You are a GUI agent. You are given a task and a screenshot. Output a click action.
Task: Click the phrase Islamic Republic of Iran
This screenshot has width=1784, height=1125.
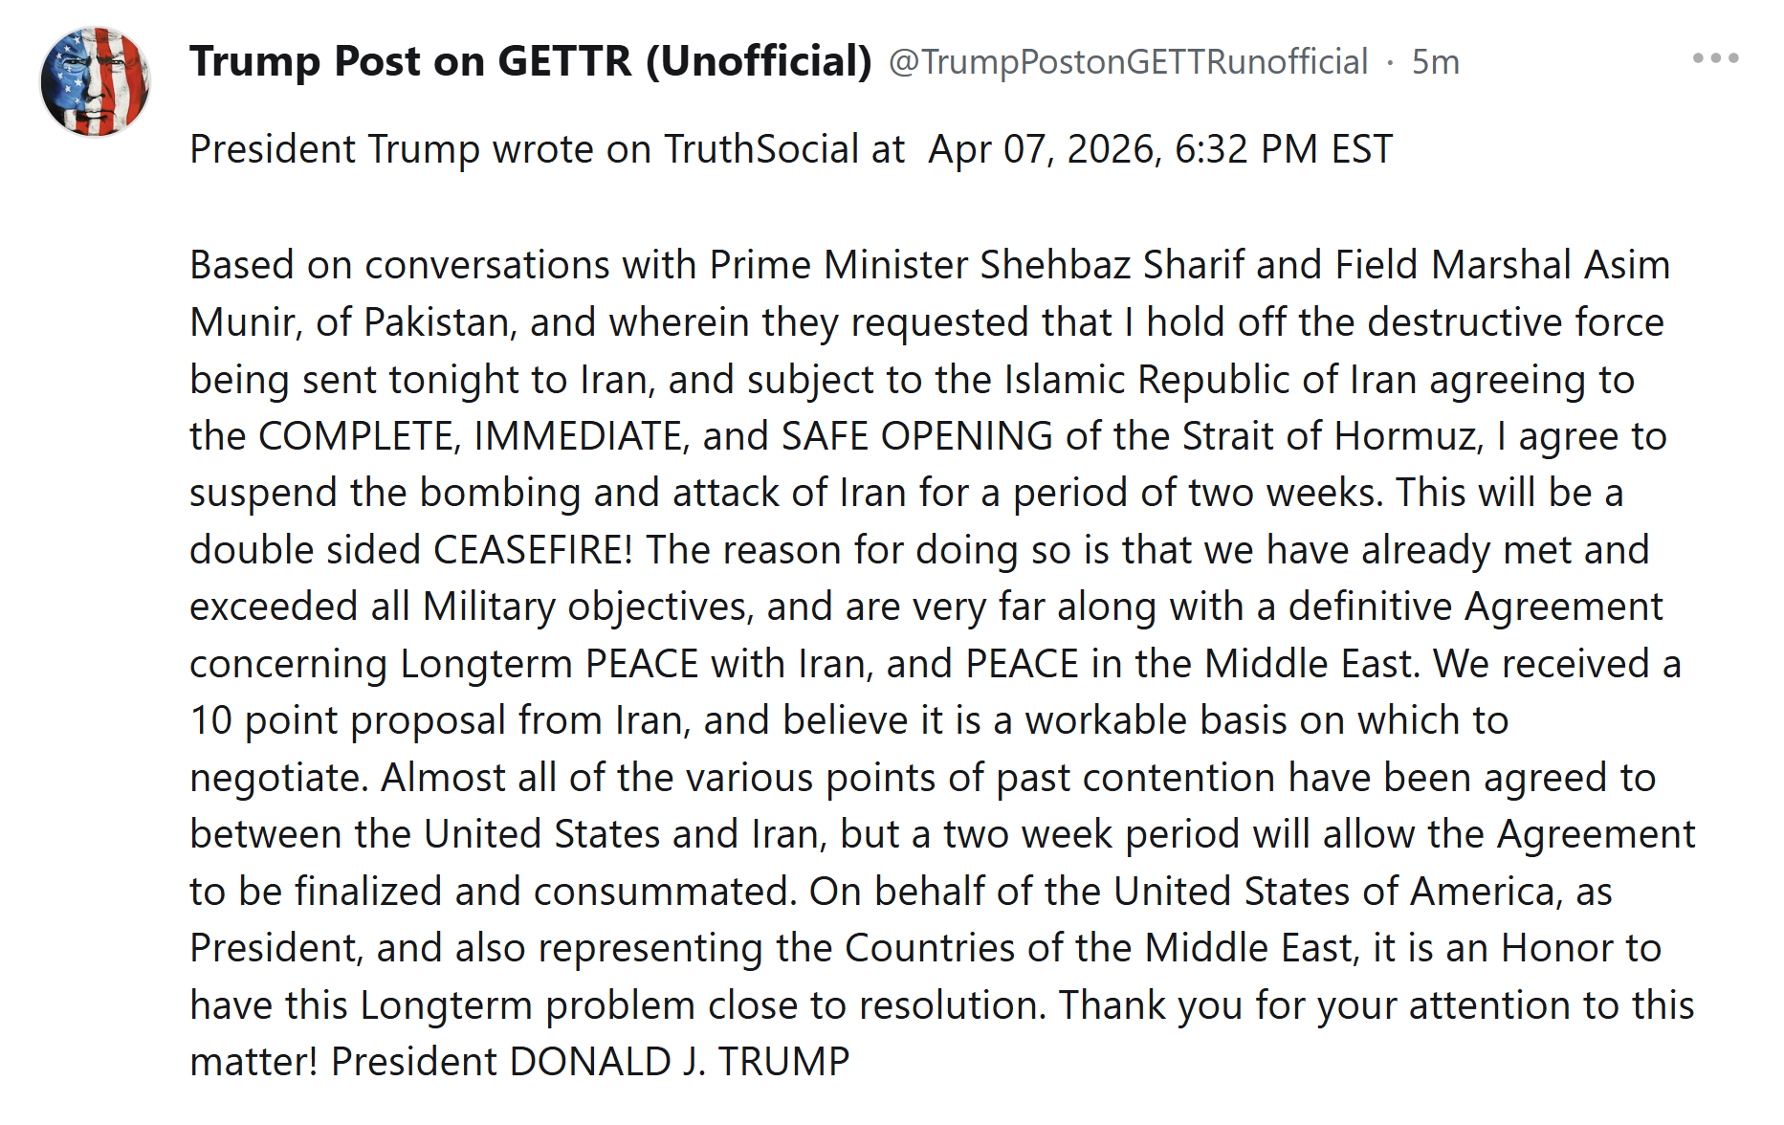1210,380
